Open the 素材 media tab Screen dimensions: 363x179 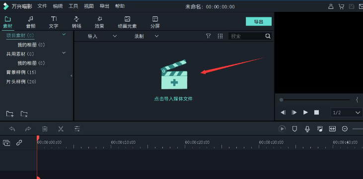[7, 22]
